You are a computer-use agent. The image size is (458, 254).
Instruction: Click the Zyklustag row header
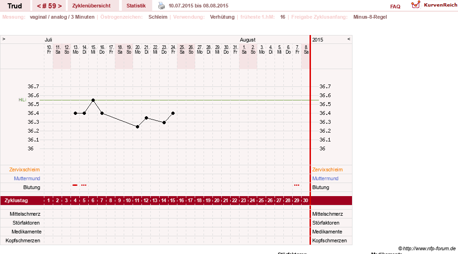16,201
